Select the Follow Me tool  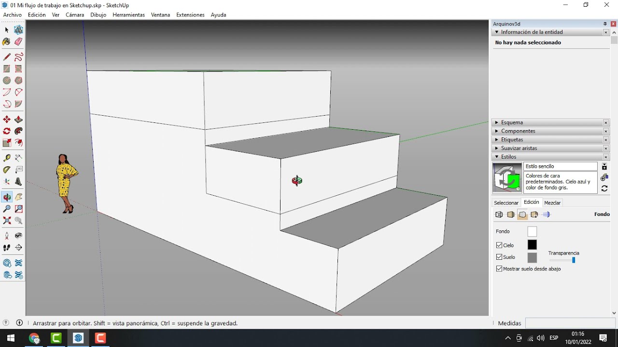[x=18, y=131]
